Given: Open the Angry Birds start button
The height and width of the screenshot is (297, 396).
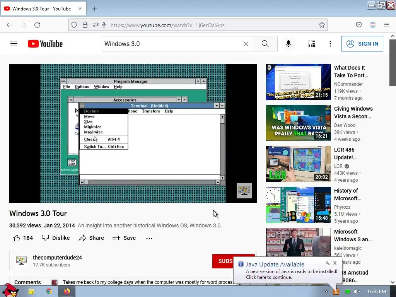Looking at the screenshot, I should (x=11, y=290).
